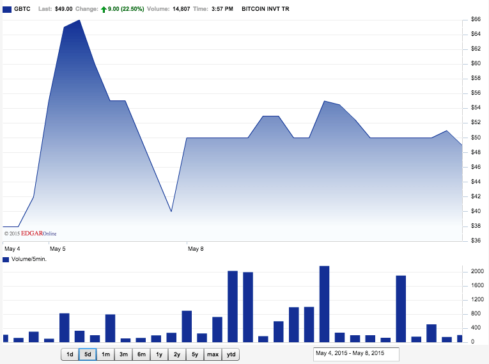Image resolution: width=489 pixels, height=364 pixels.
Task: Click the green up arrow change indicator
Action: [104, 8]
